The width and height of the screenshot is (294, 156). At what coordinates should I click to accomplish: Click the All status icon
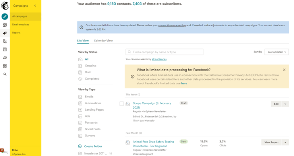click(x=80, y=59)
